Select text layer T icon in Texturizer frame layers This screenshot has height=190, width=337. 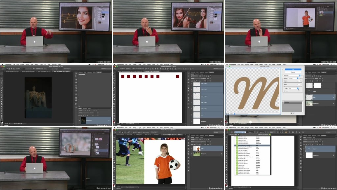click(x=309, y=91)
